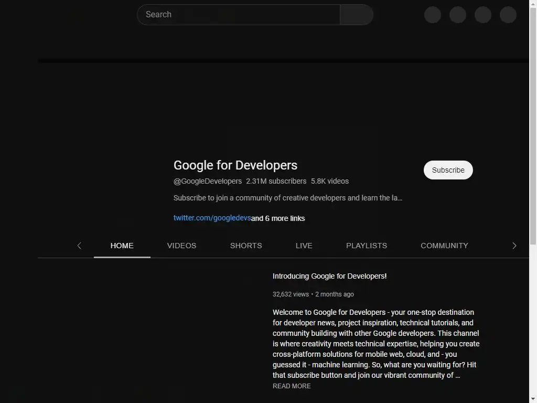Switch to the VIDEOS tab
Screen dimensions: 537x403
click(181, 246)
